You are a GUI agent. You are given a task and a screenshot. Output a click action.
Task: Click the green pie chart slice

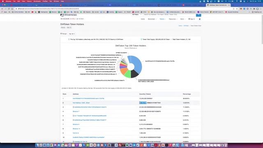[x=128, y=74]
